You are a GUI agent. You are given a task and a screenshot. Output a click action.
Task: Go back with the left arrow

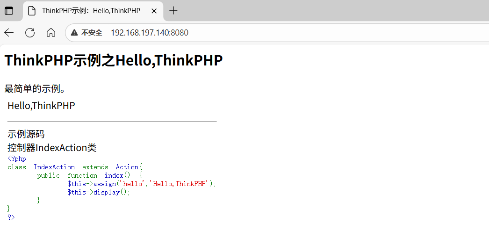pyautogui.click(x=9, y=32)
